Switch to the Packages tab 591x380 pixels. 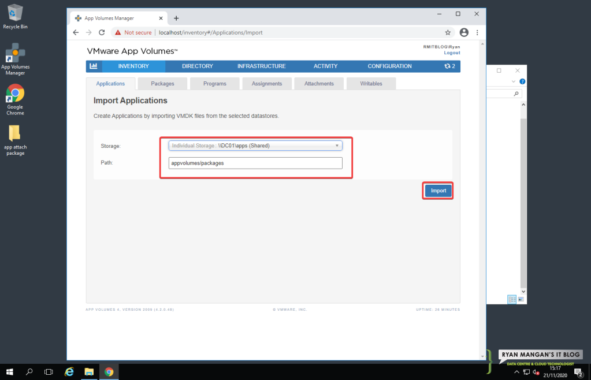pos(162,84)
